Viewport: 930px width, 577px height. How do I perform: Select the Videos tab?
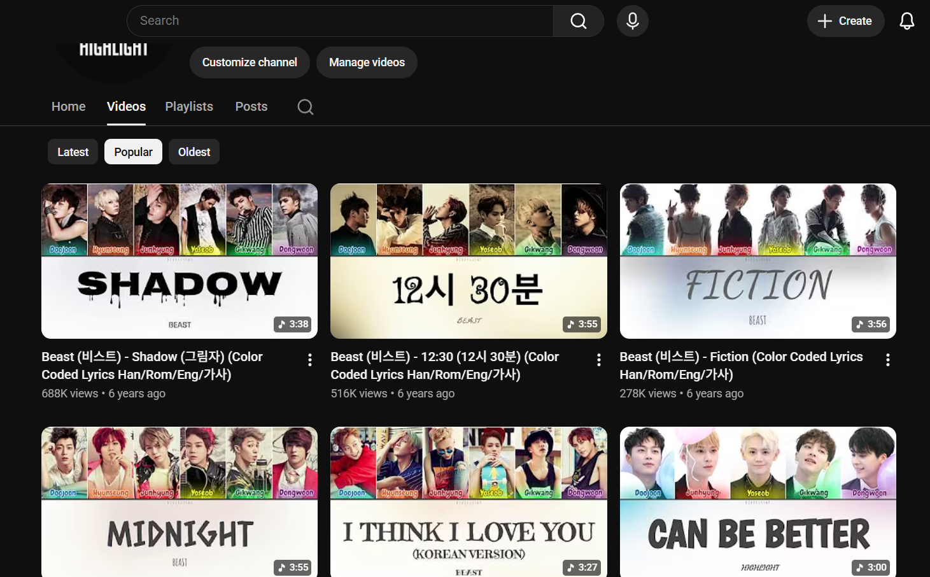[126, 106]
